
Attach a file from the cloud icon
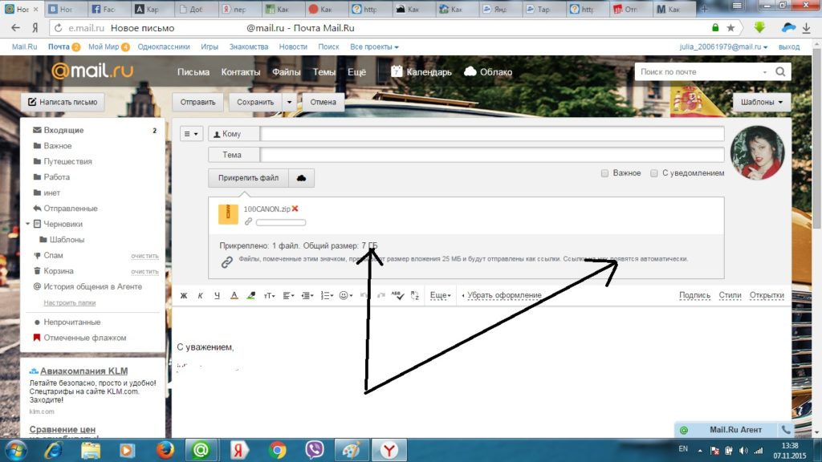pyautogui.click(x=302, y=178)
